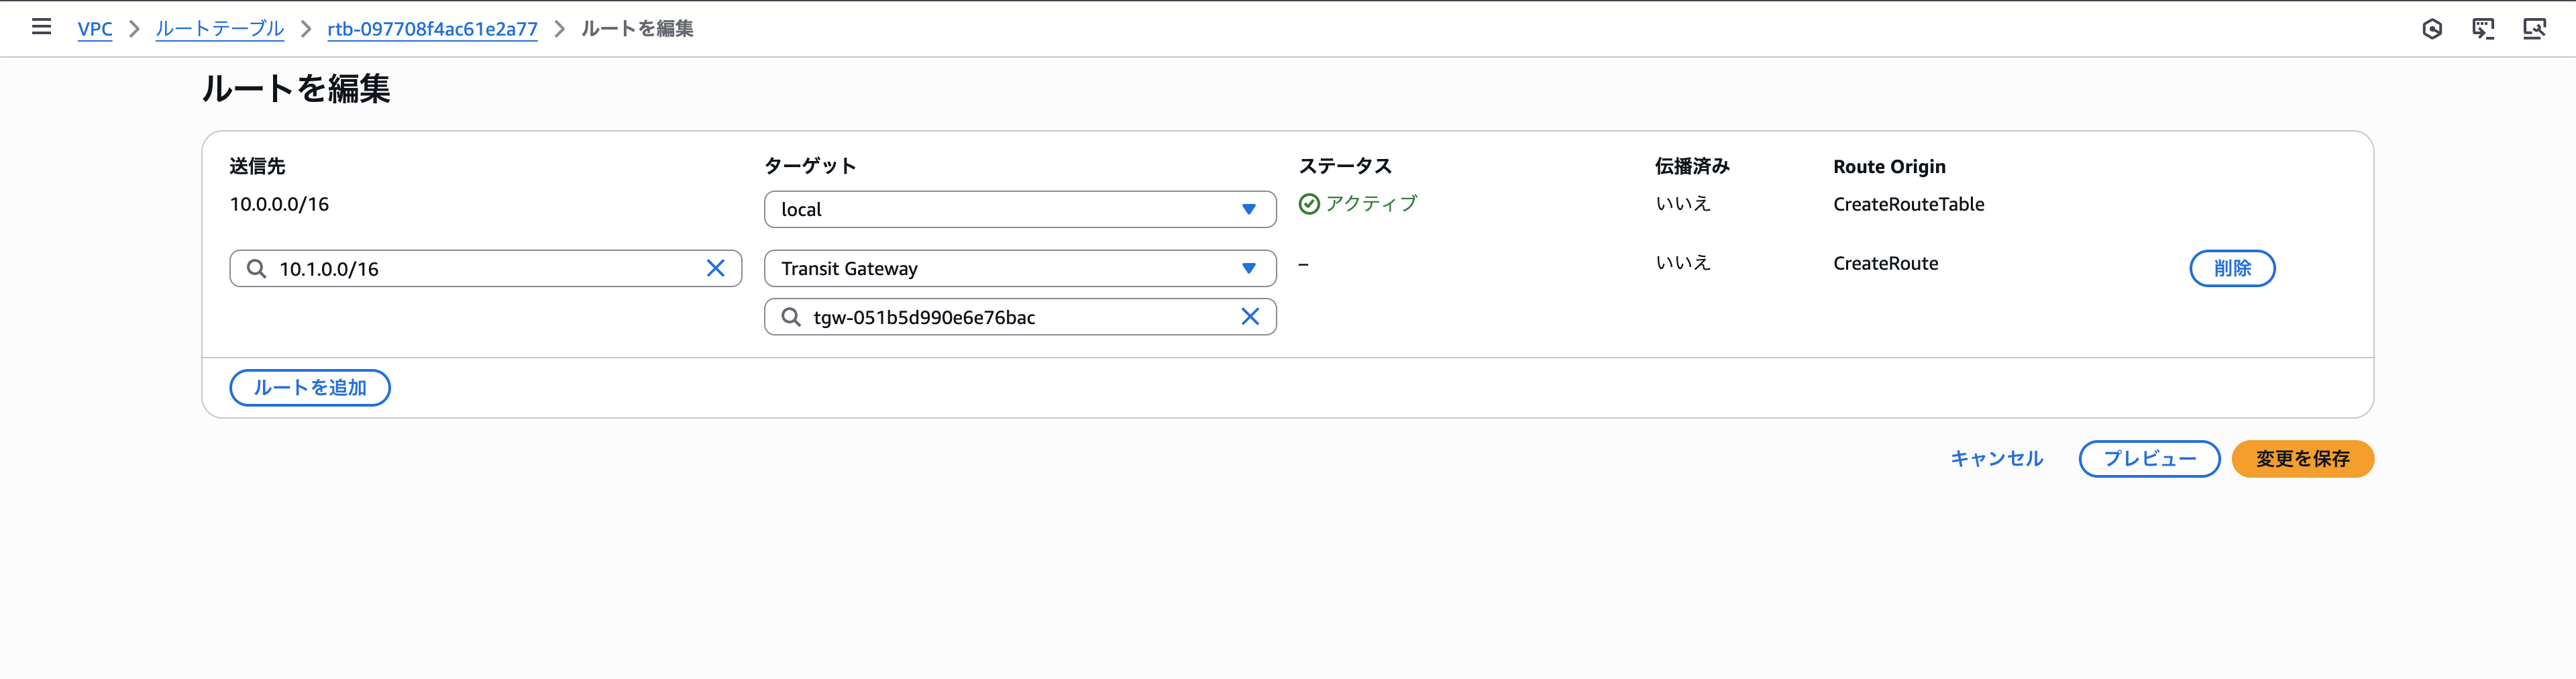Launch CloudShell terminal icon in header
The width and height of the screenshot is (2576, 679).
(2483, 29)
